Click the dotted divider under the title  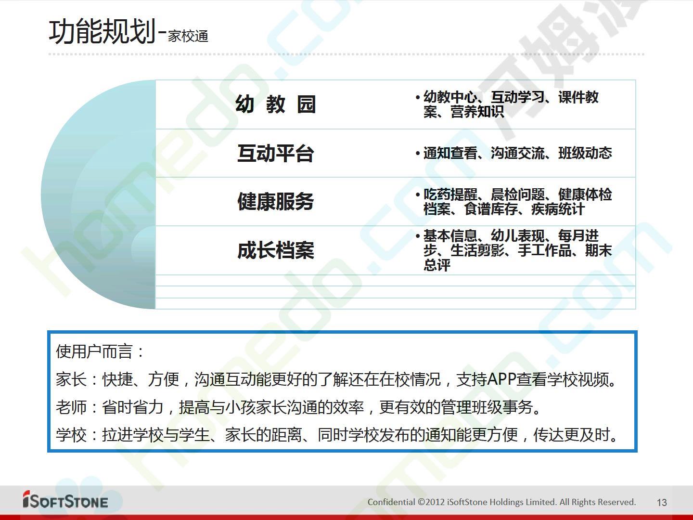tap(346, 54)
